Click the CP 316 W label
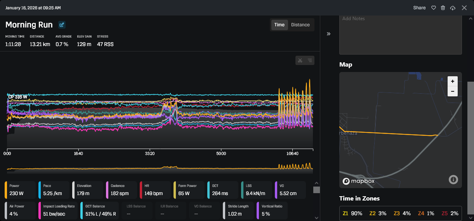Image resolution: width=474 pixels, height=221 pixels. [x=18, y=96]
